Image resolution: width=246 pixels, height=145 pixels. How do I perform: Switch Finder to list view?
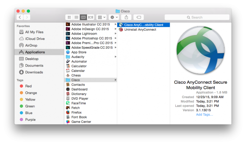point(76,17)
